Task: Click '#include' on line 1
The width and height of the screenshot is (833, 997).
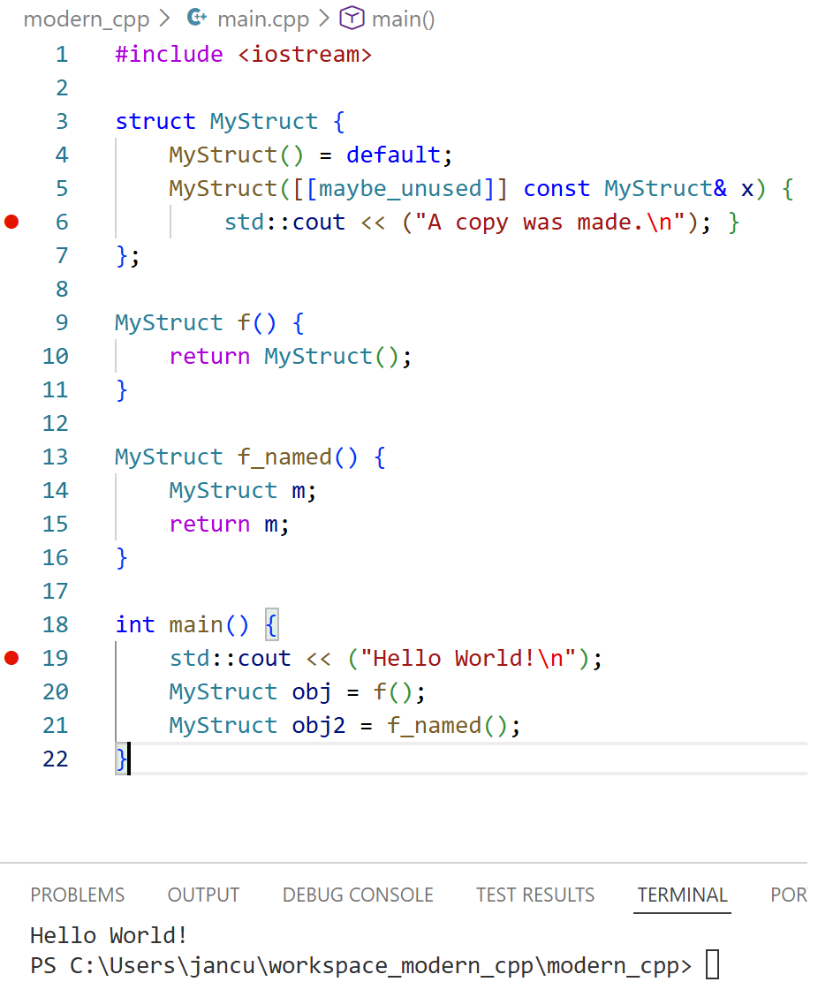Action: coord(169,55)
